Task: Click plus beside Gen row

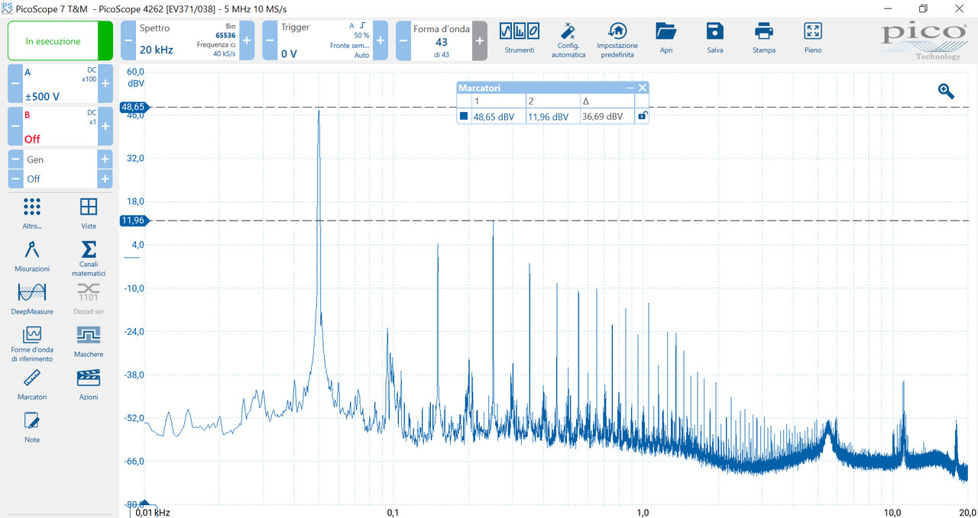Action: click(105, 159)
